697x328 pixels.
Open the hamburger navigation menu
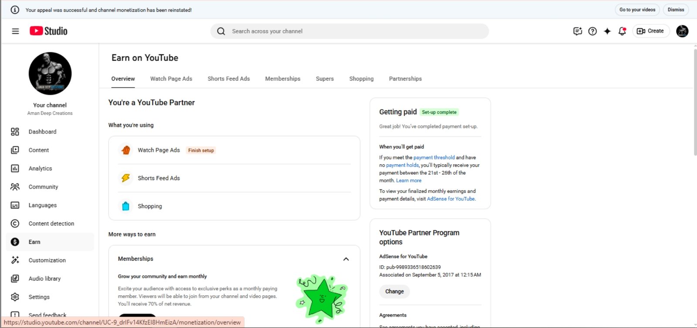tap(15, 31)
